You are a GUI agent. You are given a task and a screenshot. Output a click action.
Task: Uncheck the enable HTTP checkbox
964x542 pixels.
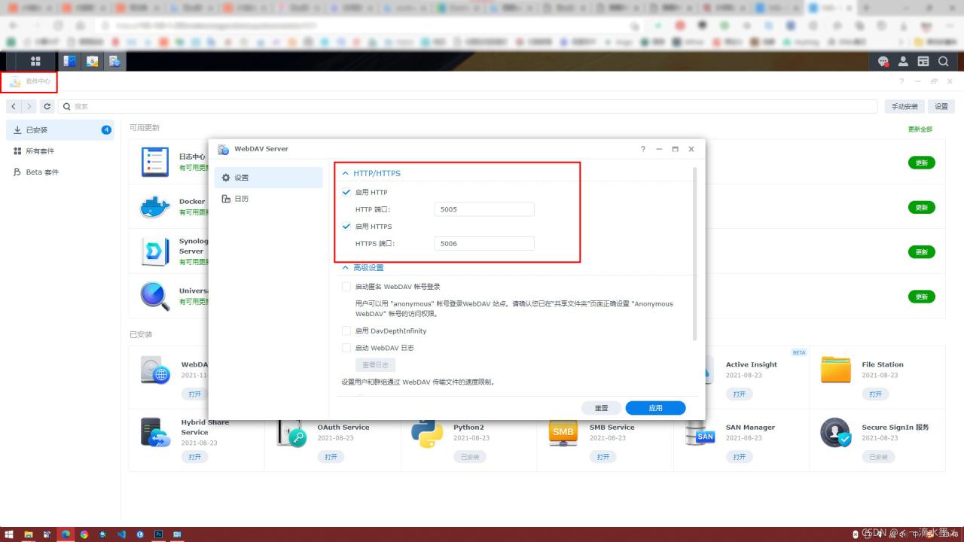click(346, 192)
